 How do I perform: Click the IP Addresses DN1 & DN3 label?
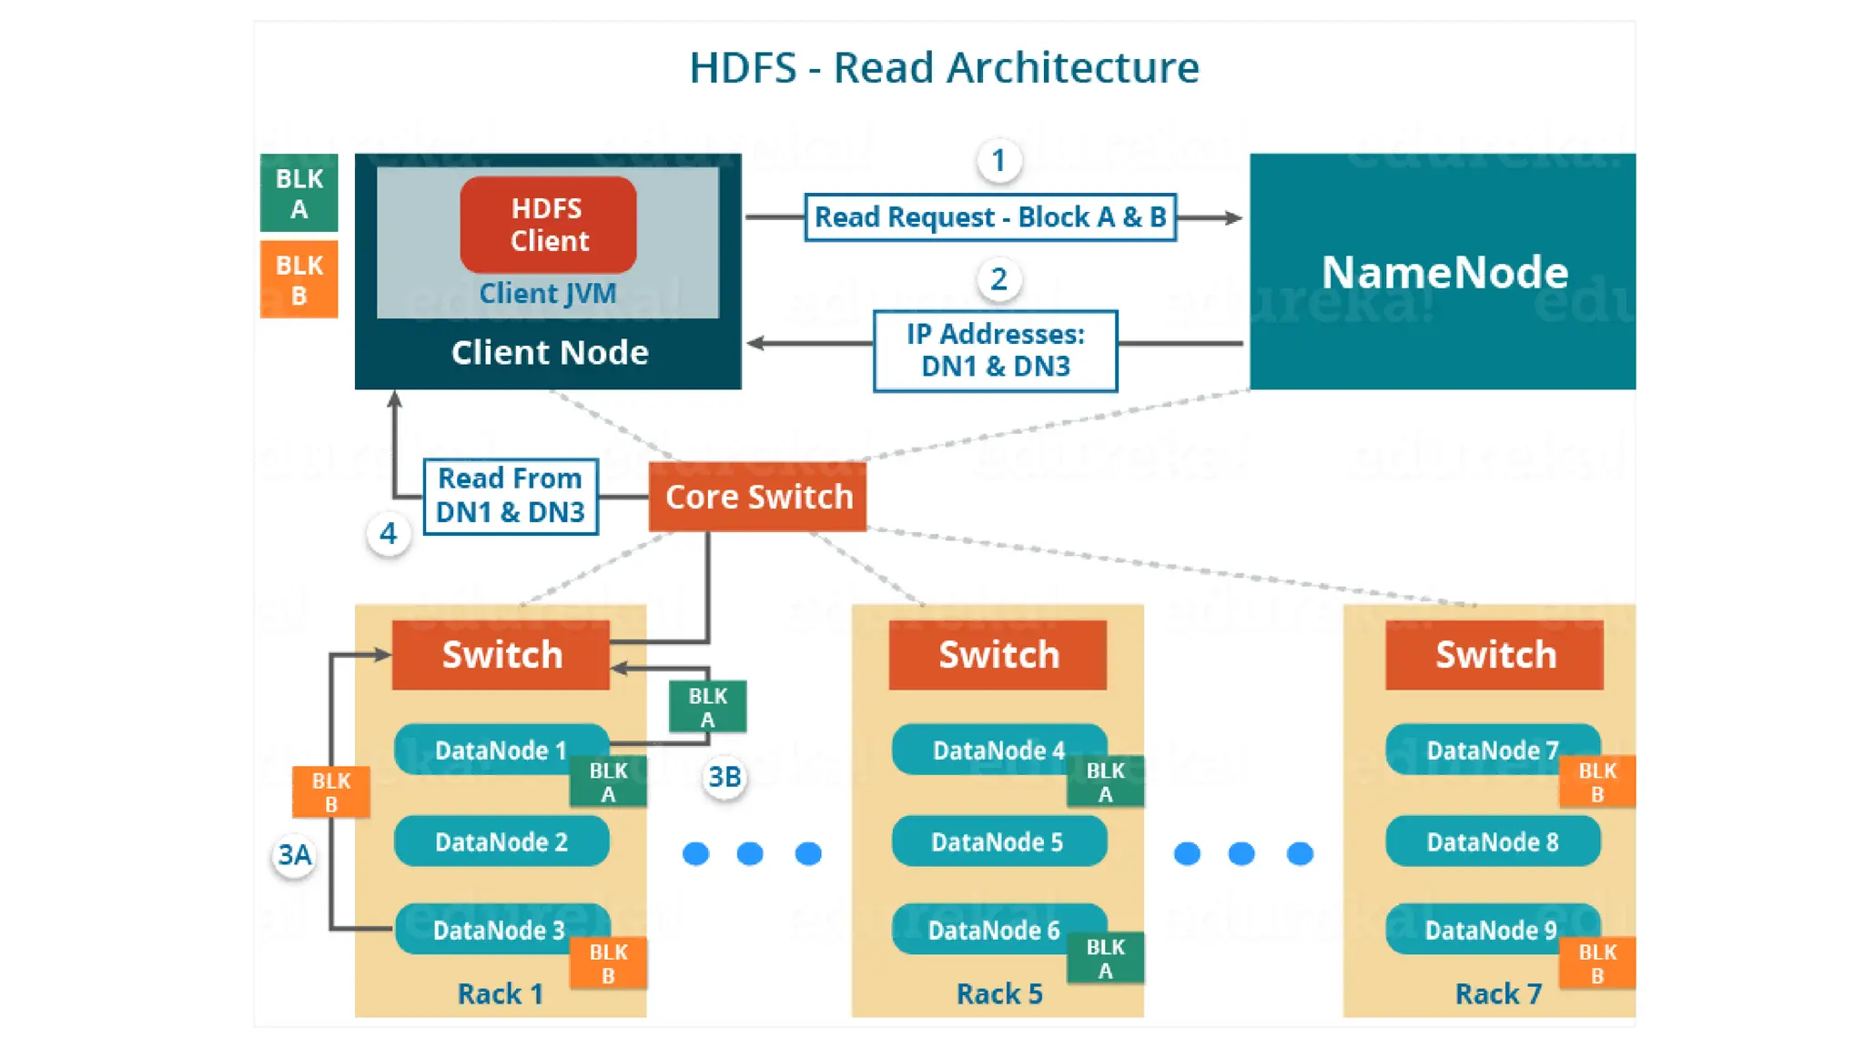tap(995, 350)
